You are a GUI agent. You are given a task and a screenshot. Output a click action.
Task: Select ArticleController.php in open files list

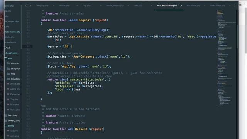coord(12,32)
